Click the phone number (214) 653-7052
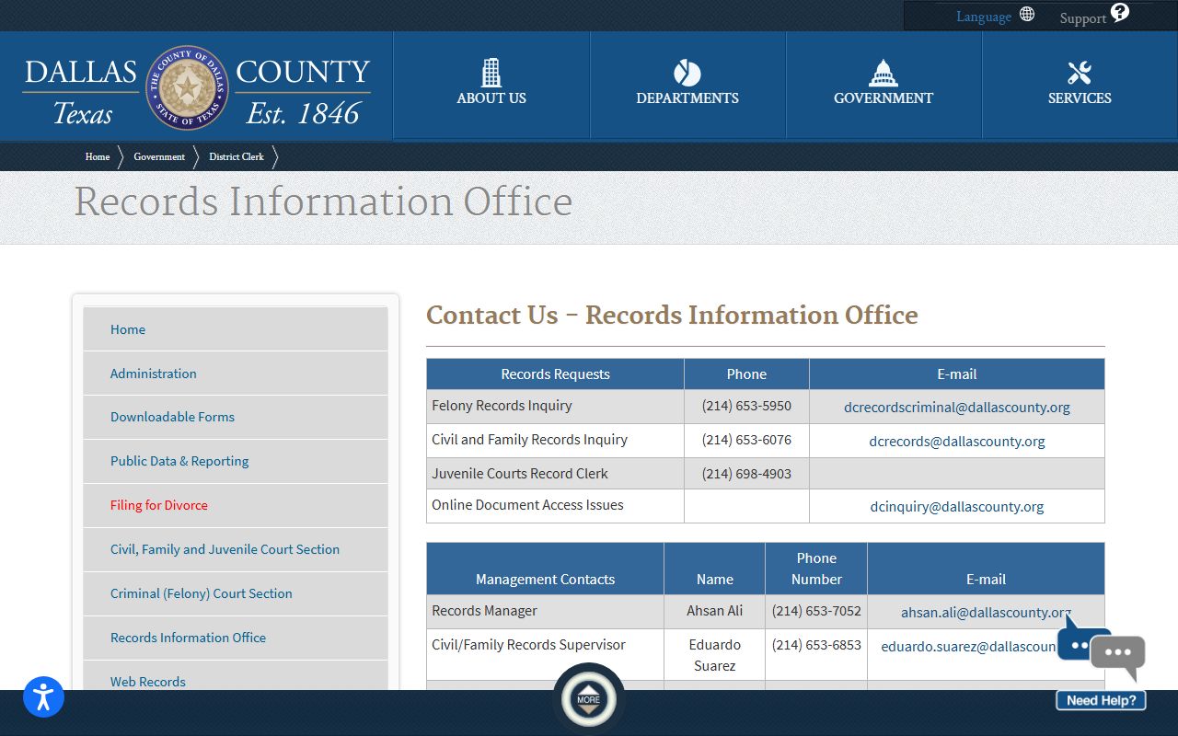Screen dimensions: 1178x736 click(x=816, y=611)
